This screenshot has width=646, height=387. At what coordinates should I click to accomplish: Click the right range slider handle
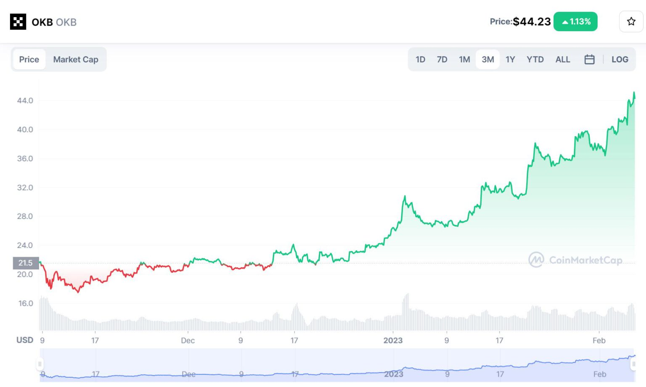(x=633, y=364)
